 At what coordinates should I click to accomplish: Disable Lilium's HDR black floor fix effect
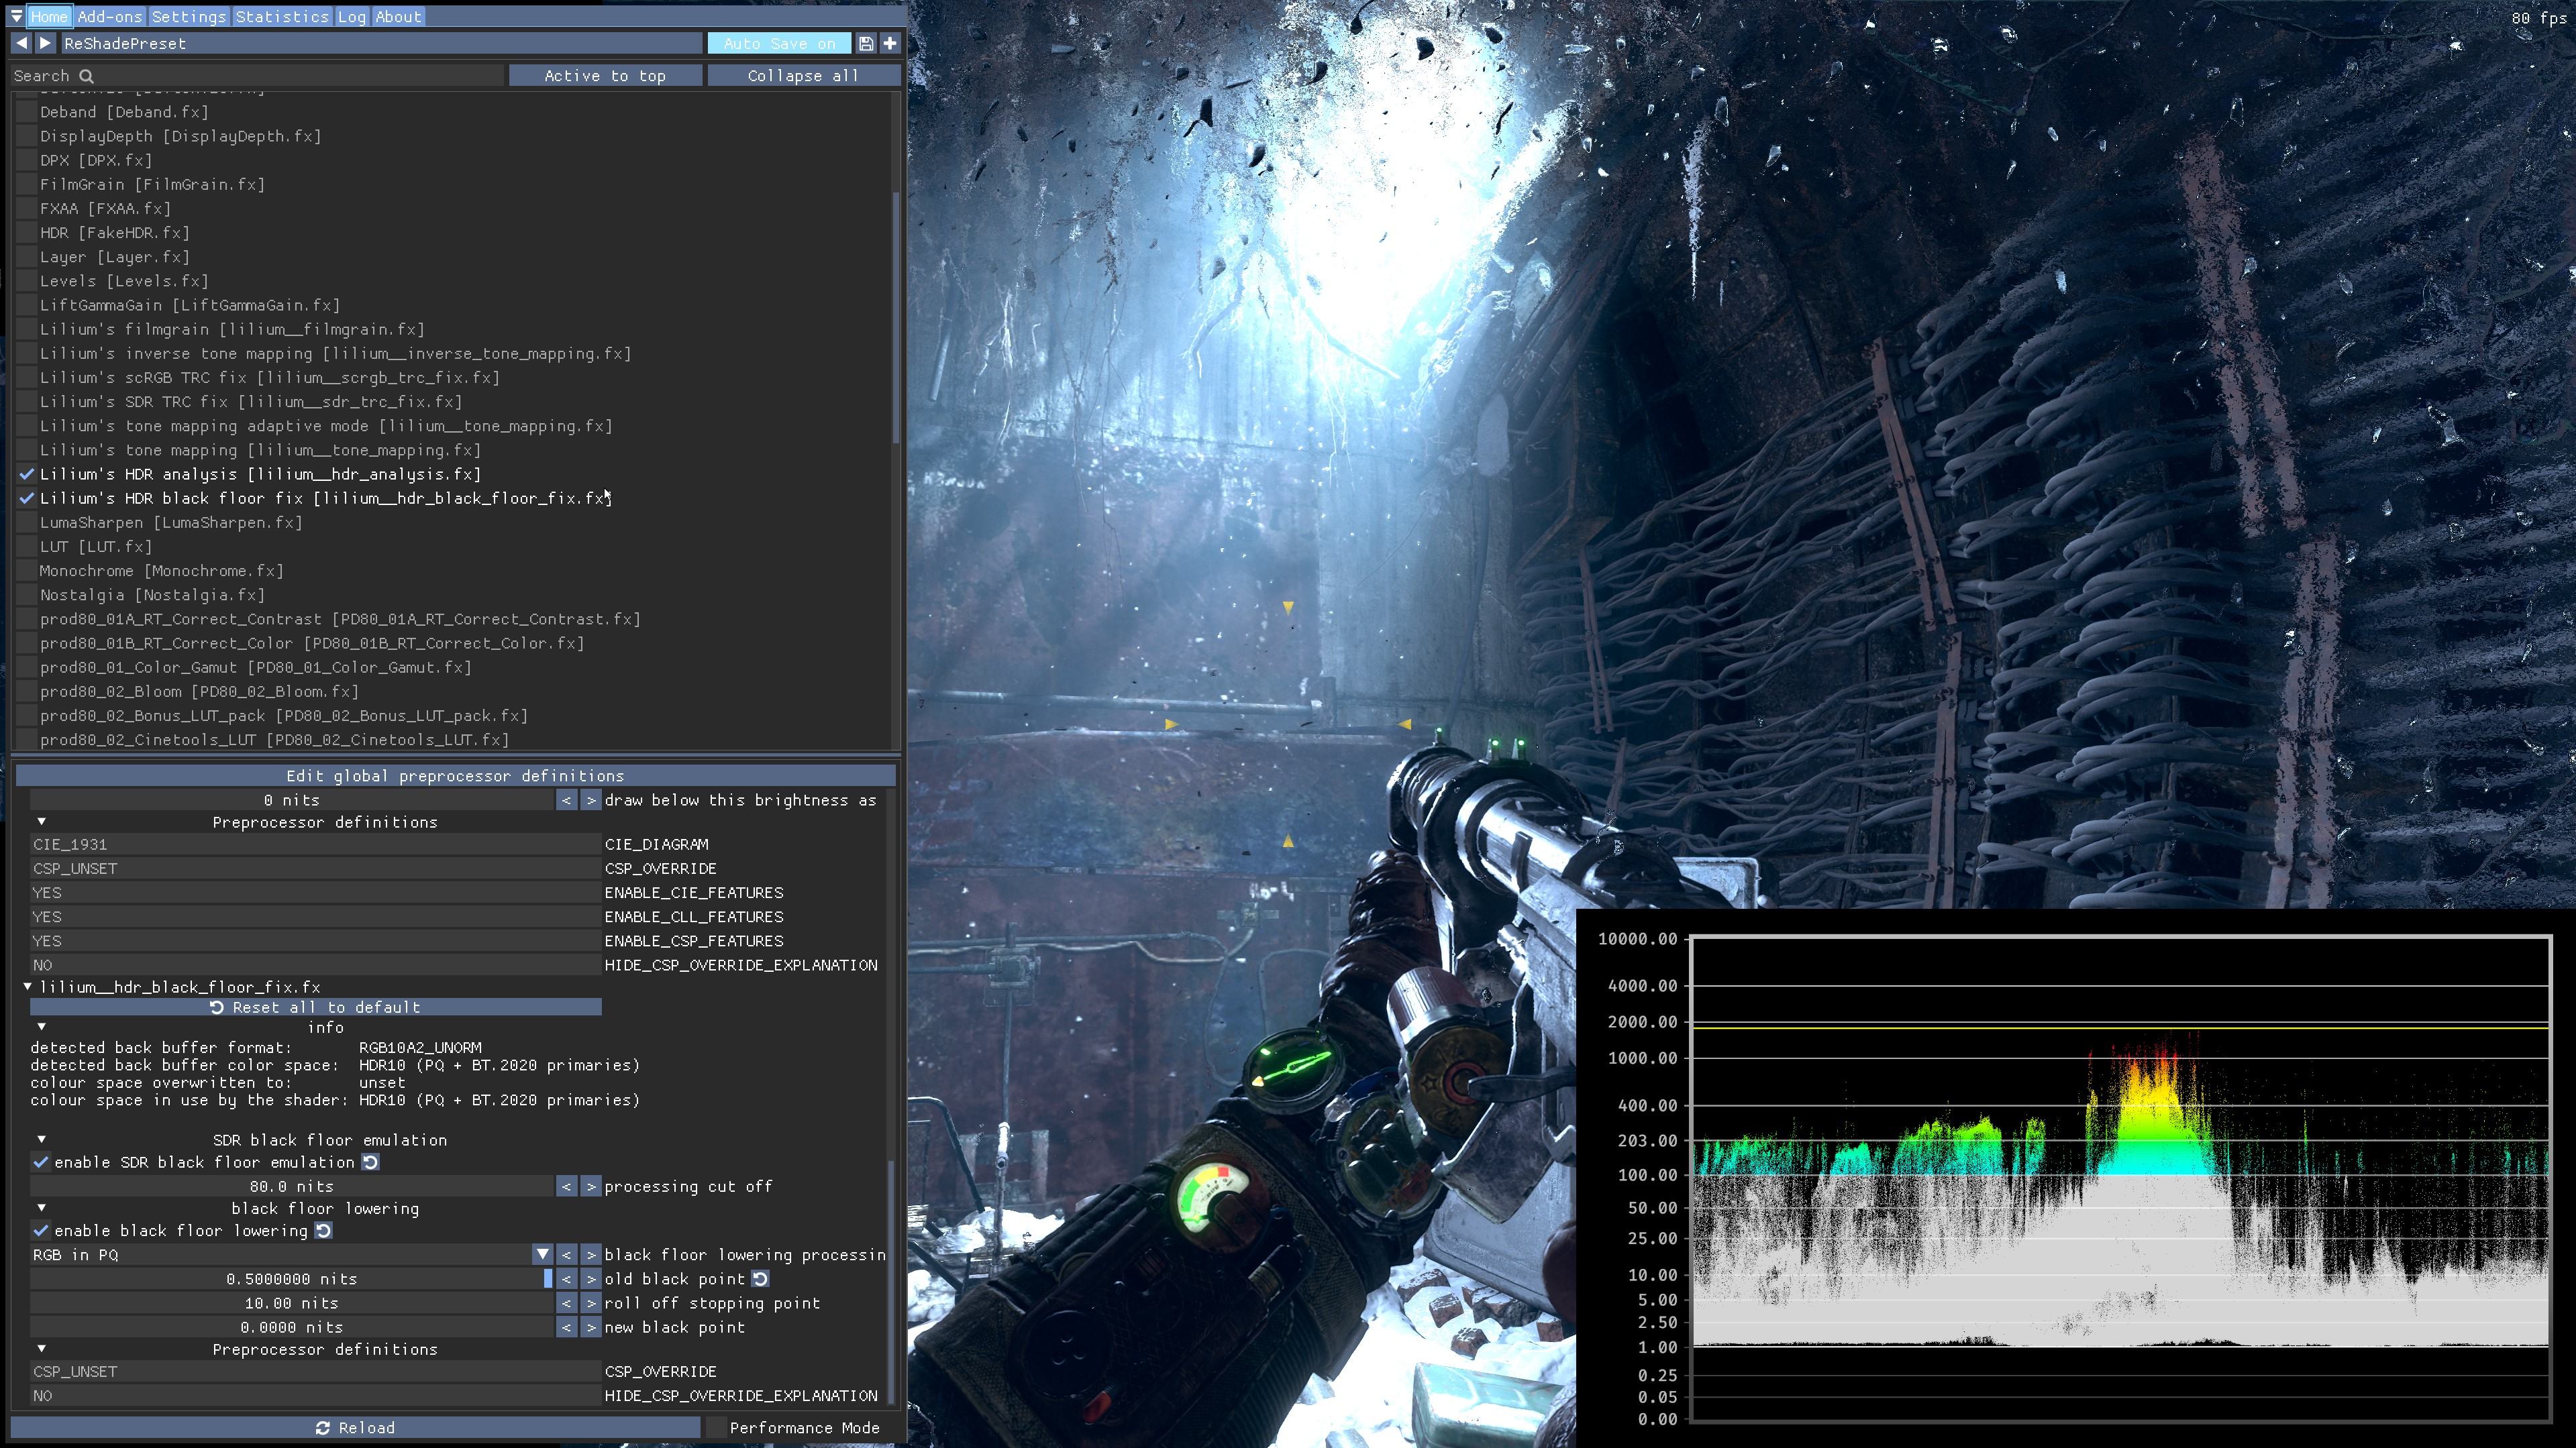(27, 498)
